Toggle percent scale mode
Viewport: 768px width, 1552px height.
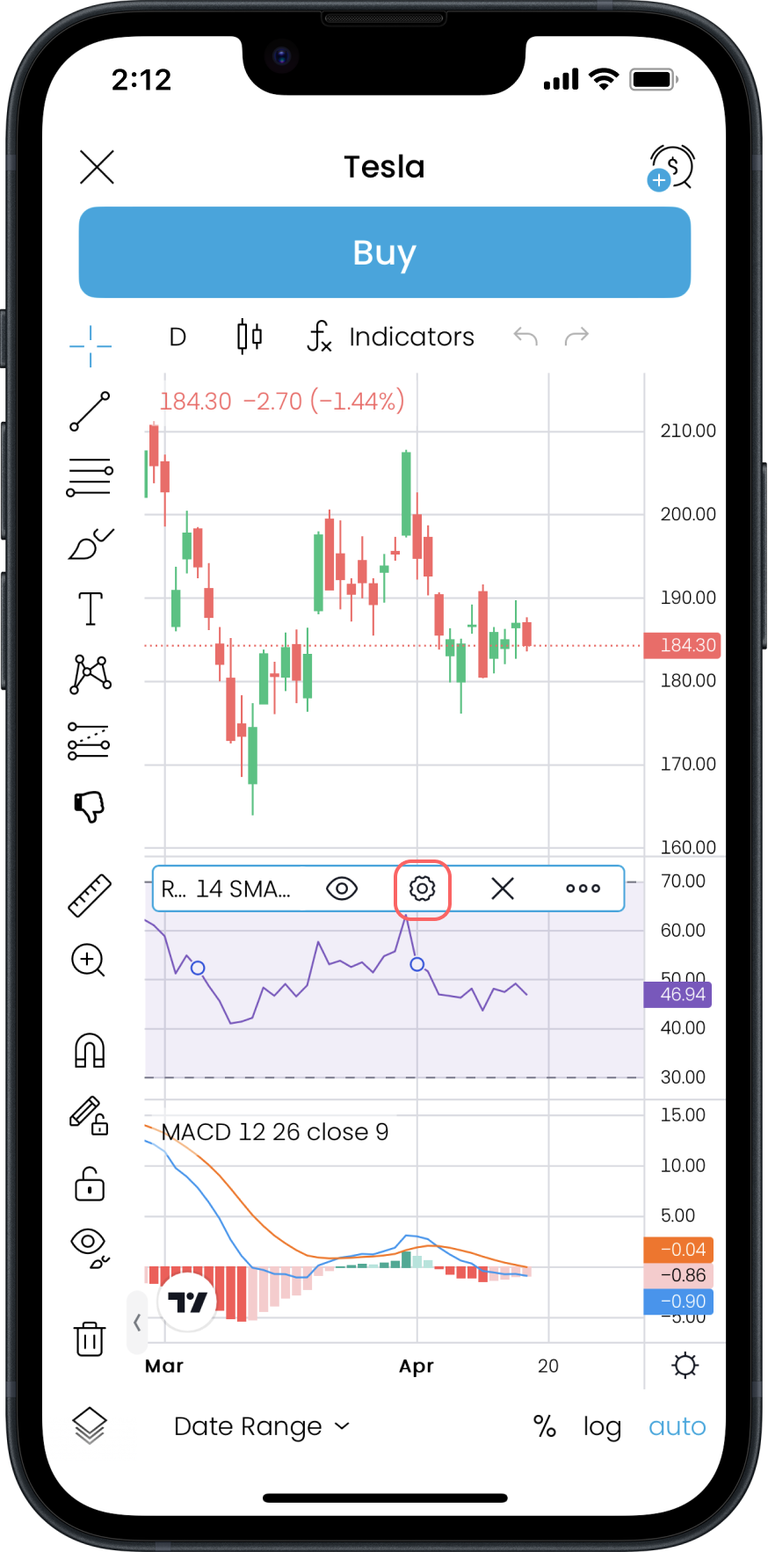[545, 1426]
